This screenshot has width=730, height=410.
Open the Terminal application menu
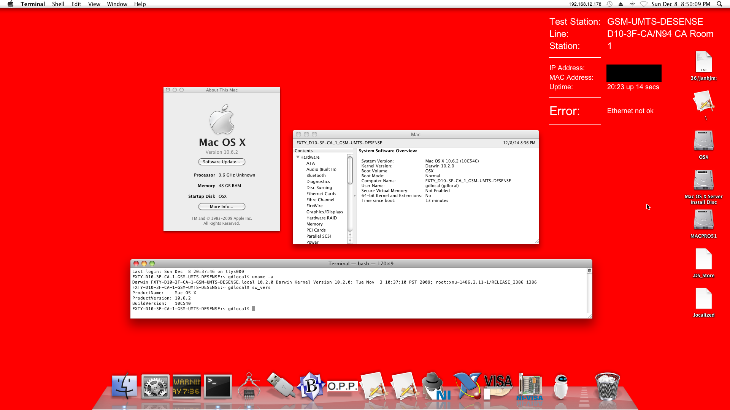pyautogui.click(x=33, y=4)
